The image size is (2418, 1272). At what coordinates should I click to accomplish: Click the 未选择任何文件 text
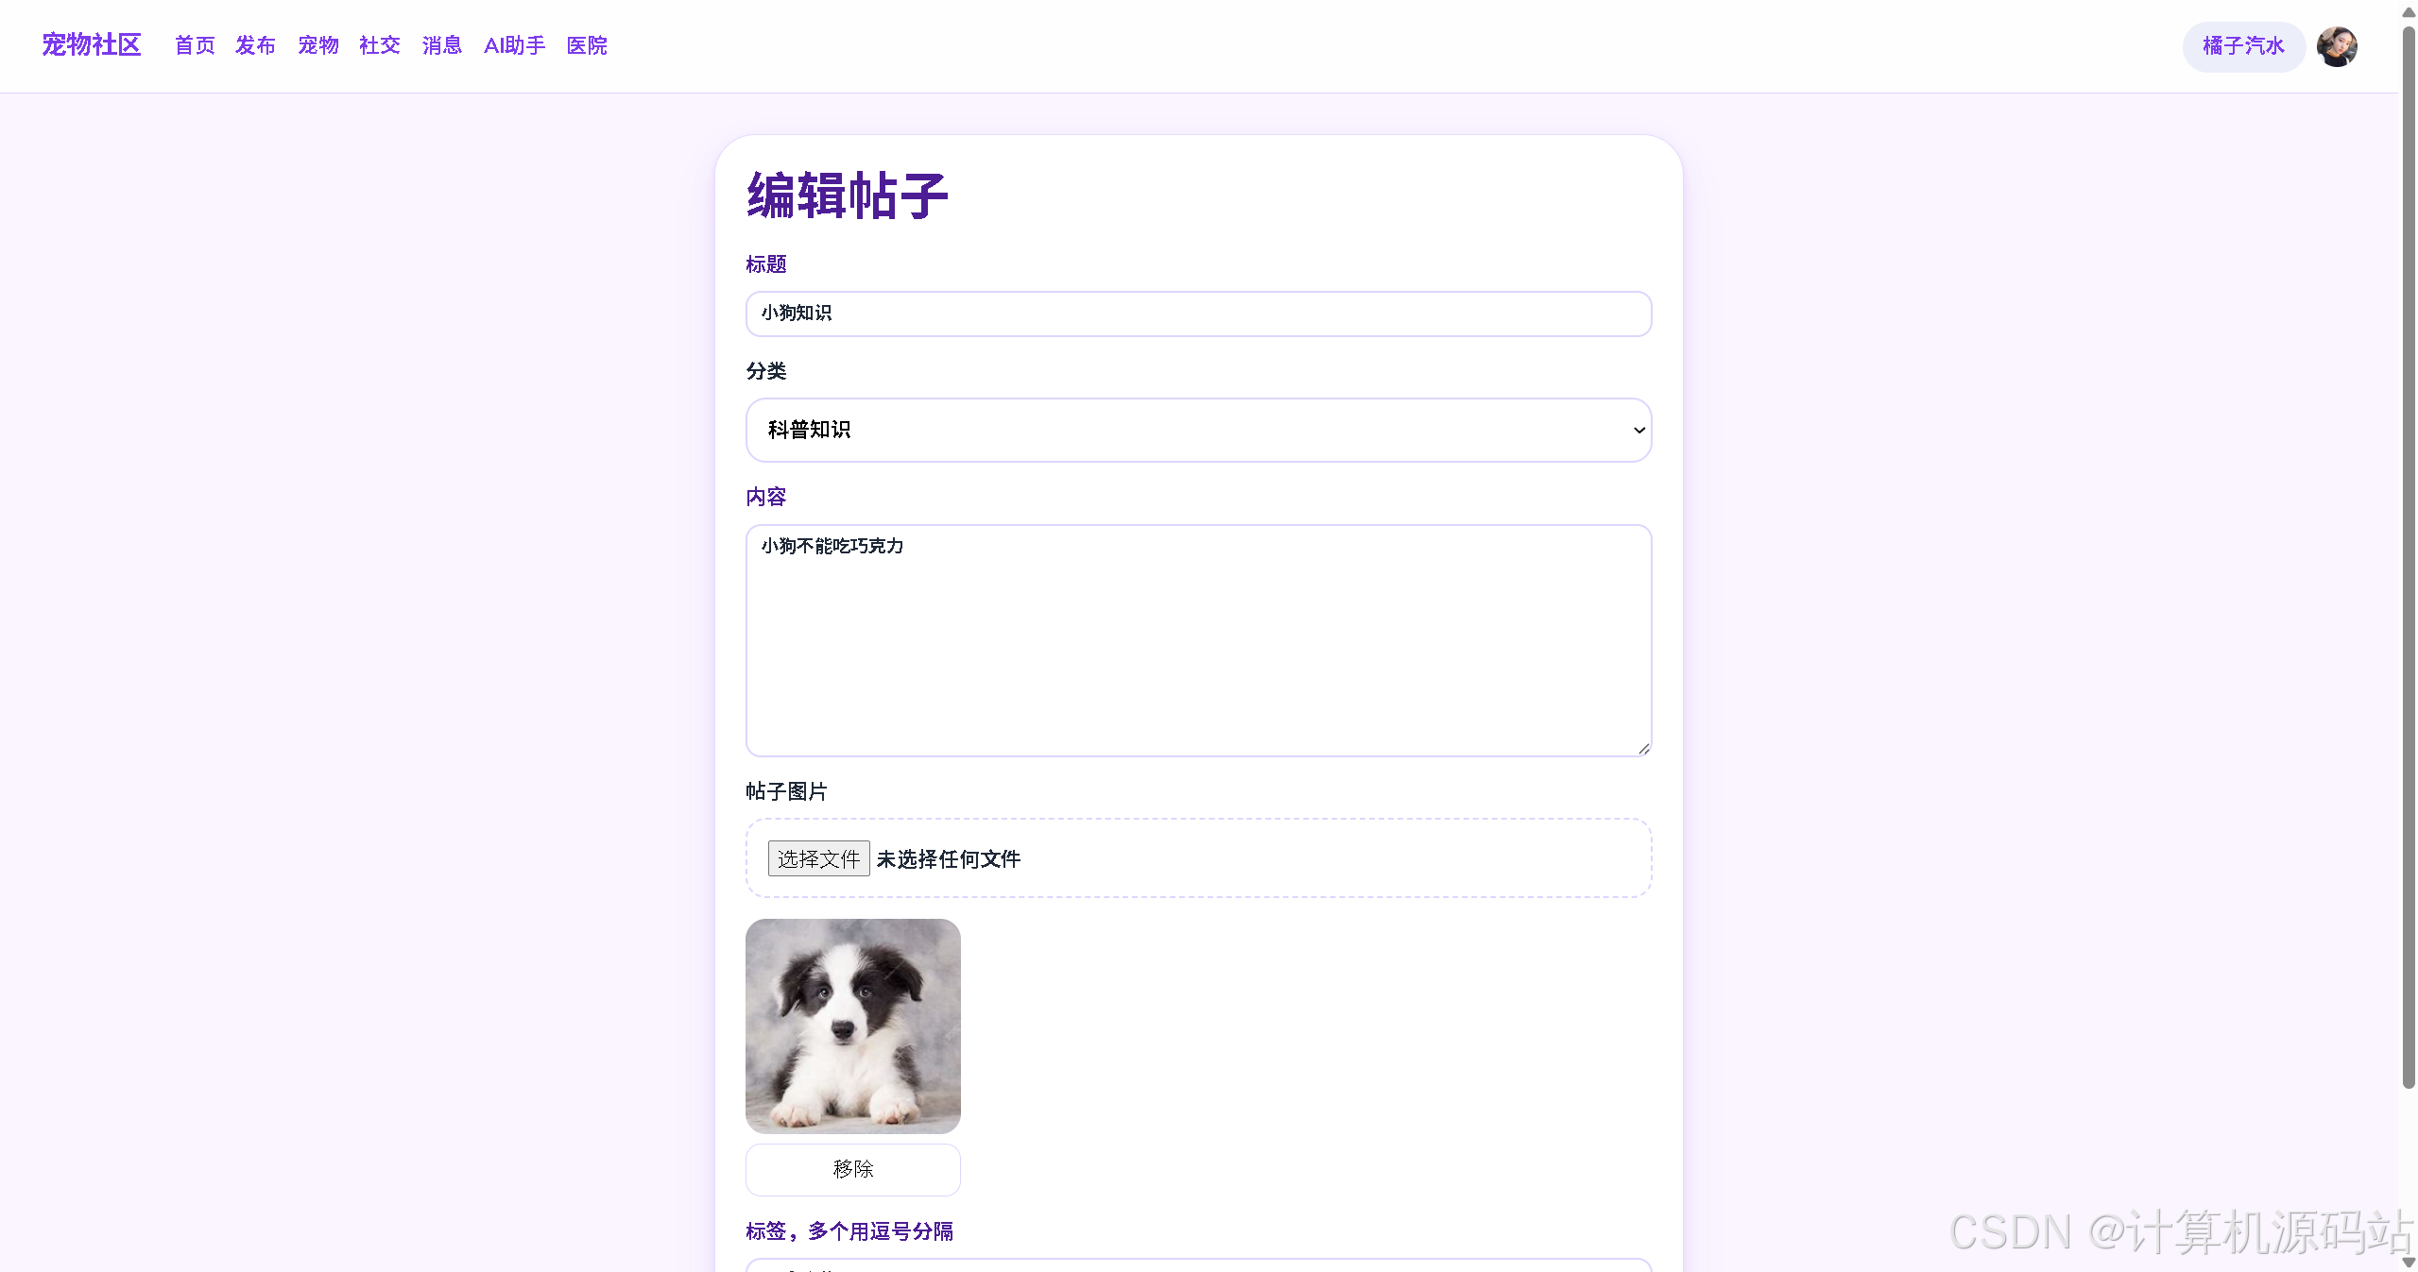click(949, 858)
